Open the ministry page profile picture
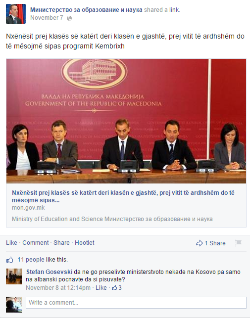The height and width of the screenshot is (318, 250). (x=16, y=14)
